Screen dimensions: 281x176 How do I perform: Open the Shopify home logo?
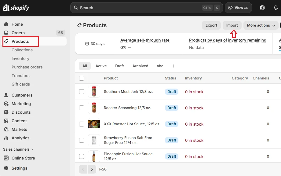point(16,8)
